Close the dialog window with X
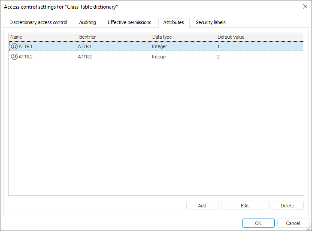 click(x=305, y=6)
